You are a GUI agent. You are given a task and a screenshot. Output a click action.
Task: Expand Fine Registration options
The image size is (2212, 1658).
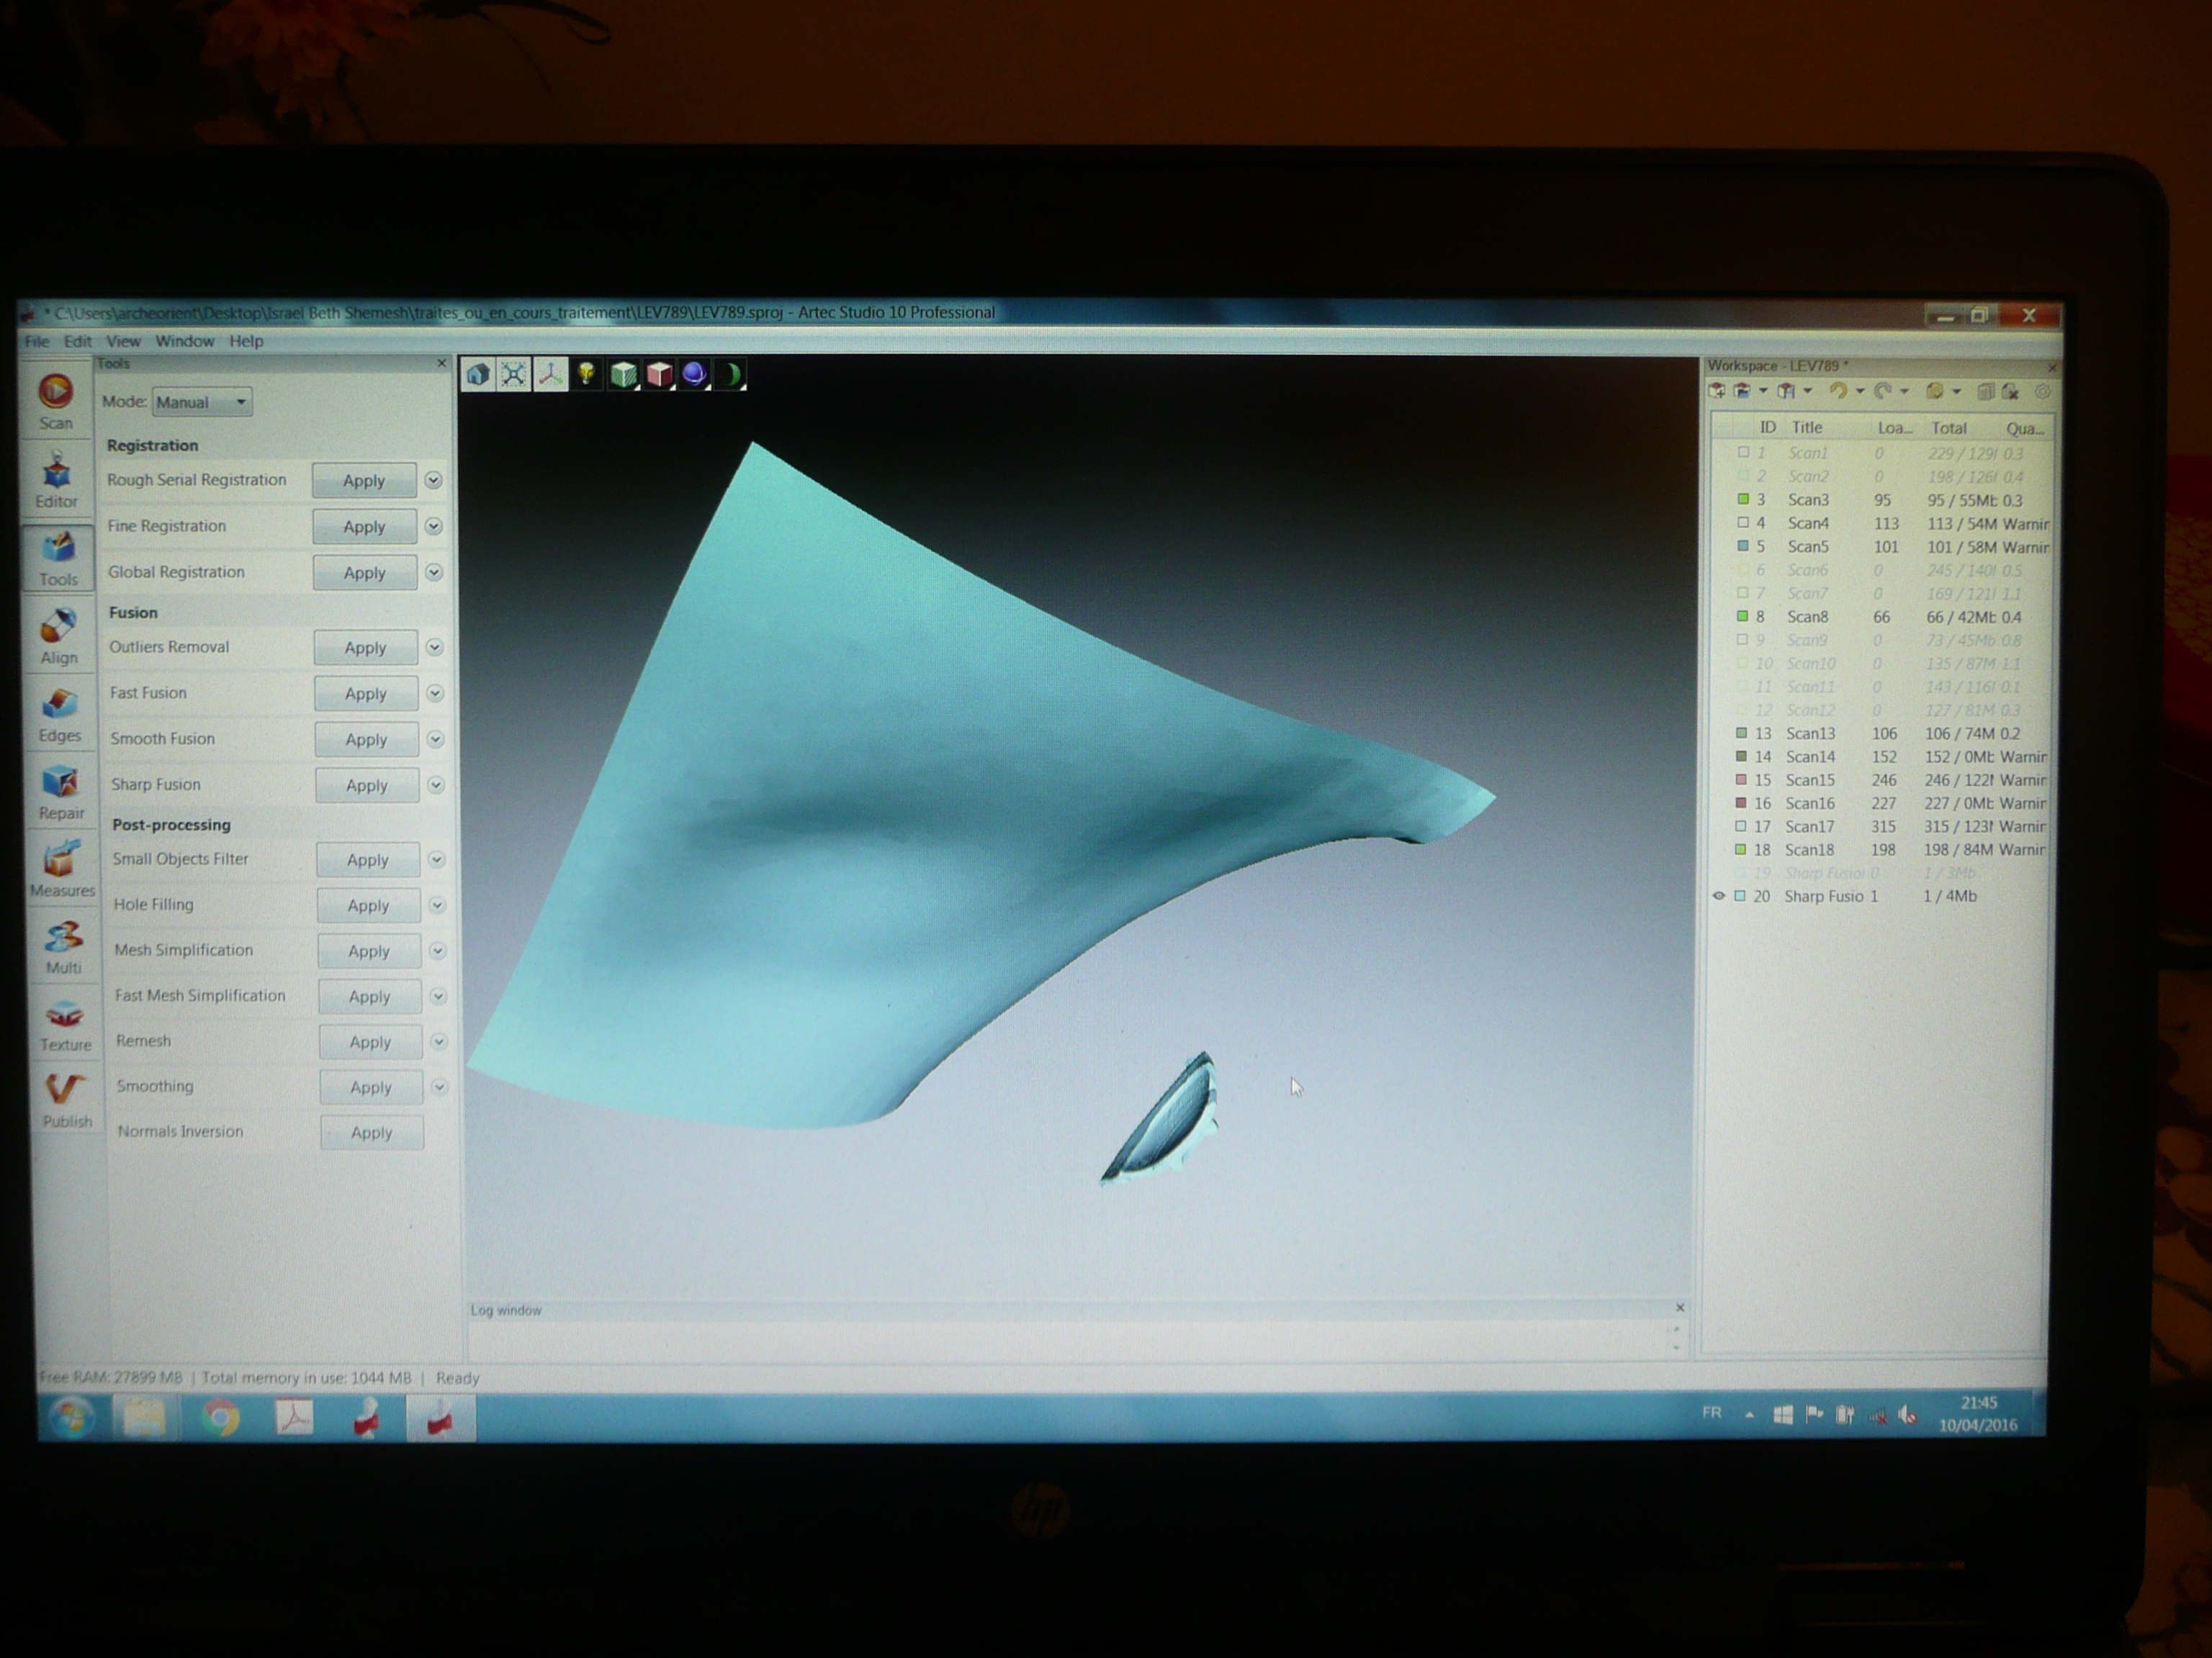pos(434,527)
